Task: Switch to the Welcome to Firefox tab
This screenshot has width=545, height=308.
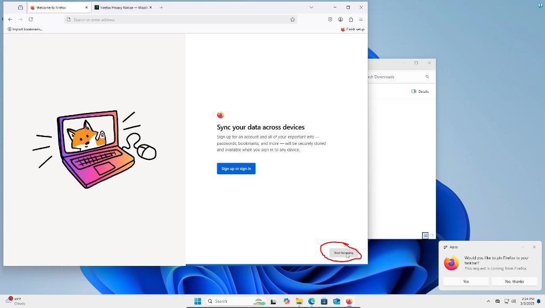Action: point(59,7)
